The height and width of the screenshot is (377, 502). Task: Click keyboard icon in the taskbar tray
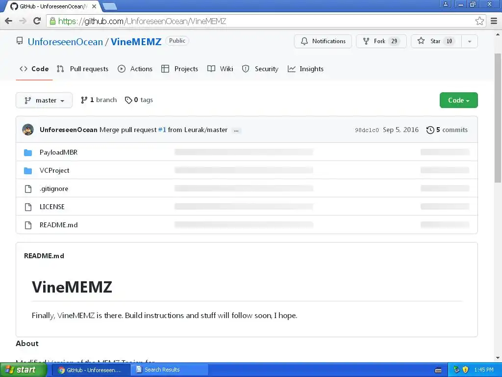coord(438,370)
